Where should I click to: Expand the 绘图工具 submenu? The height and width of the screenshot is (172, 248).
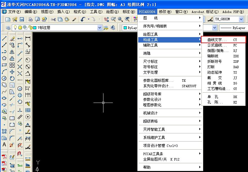pyautogui.click(x=170, y=34)
